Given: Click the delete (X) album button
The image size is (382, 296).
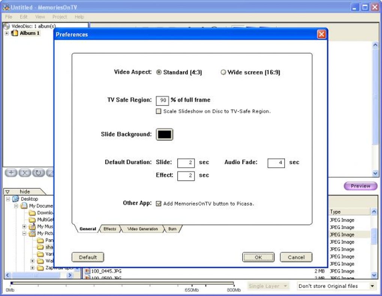Looking at the screenshot, I should coord(25,173).
